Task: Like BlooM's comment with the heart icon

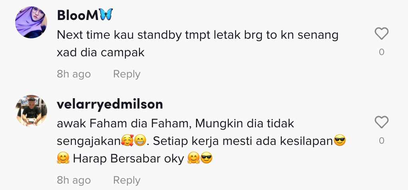Action: pos(382,34)
